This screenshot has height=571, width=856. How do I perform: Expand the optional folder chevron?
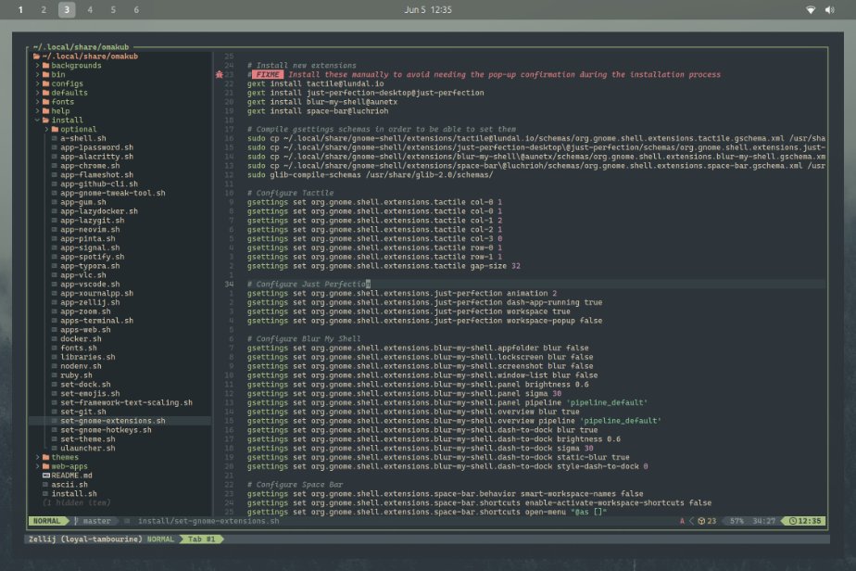pyautogui.click(x=46, y=130)
